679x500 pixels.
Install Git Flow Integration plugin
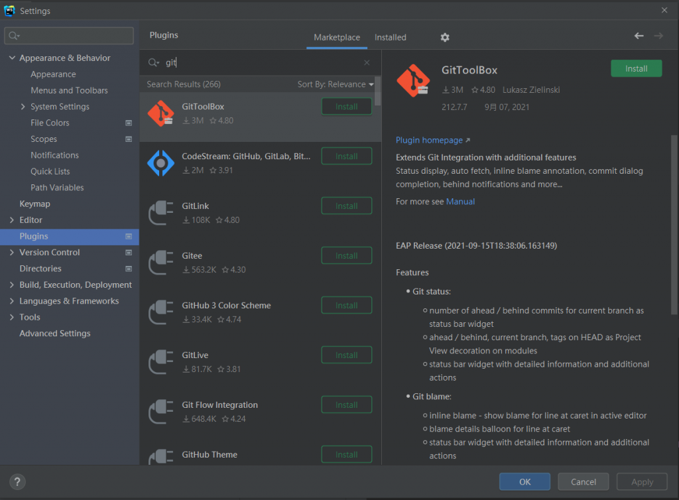coord(346,405)
